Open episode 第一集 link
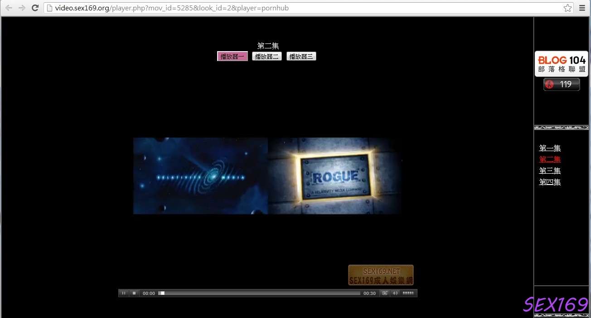 pos(550,148)
